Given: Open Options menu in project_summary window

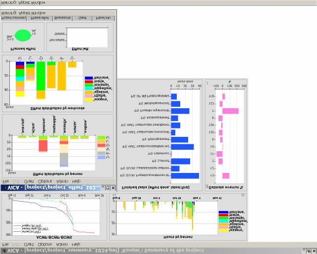Looking at the screenshot, I should click(x=44, y=244).
